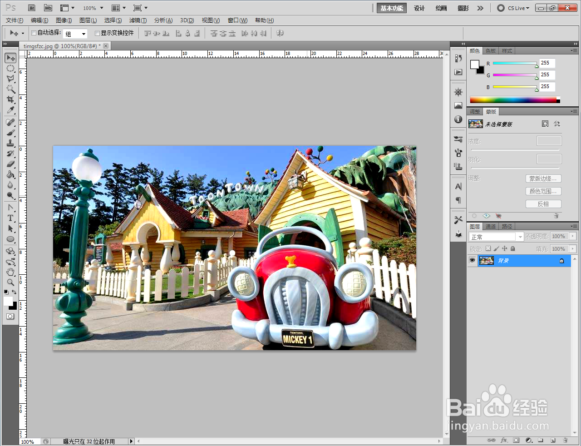
Task: Select the History Brush tool
Action: pos(10,154)
